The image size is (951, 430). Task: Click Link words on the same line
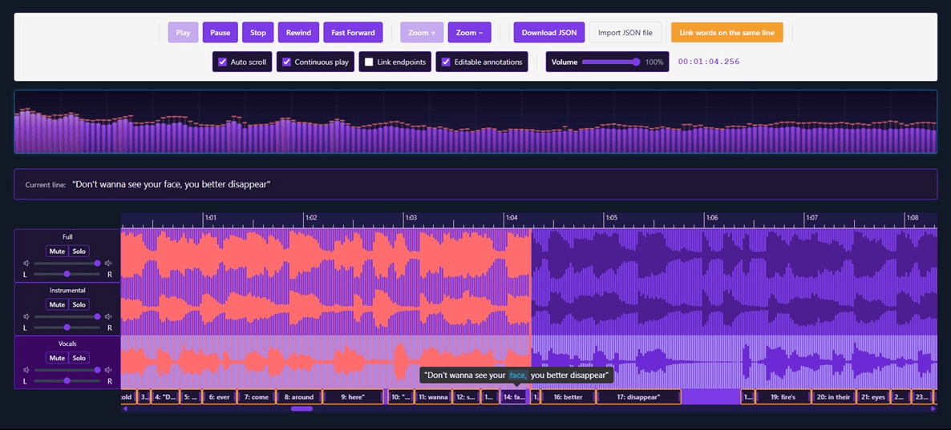tap(726, 33)
